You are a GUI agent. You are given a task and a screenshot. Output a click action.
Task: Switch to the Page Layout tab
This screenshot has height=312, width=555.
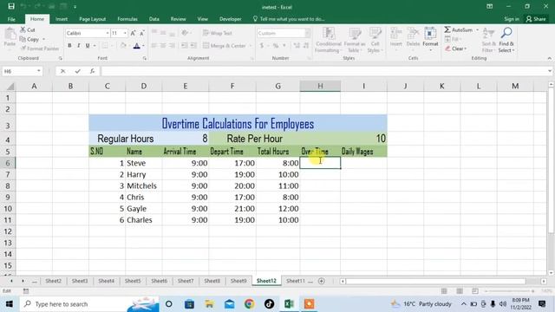click(x=93, y=19)
